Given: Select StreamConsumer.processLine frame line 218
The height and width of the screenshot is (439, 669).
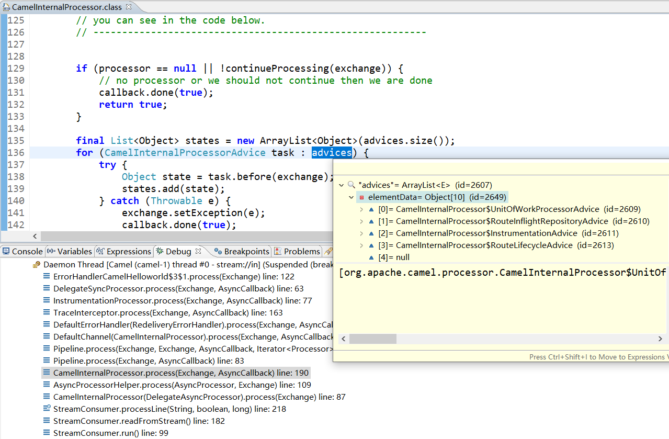Looking at the screenshot, I should click(169, 409).
